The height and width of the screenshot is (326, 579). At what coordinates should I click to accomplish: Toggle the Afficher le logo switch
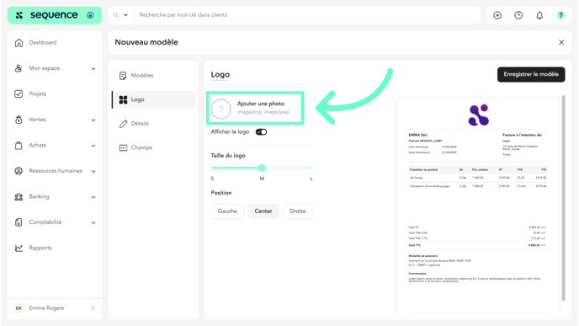(261, 132)
